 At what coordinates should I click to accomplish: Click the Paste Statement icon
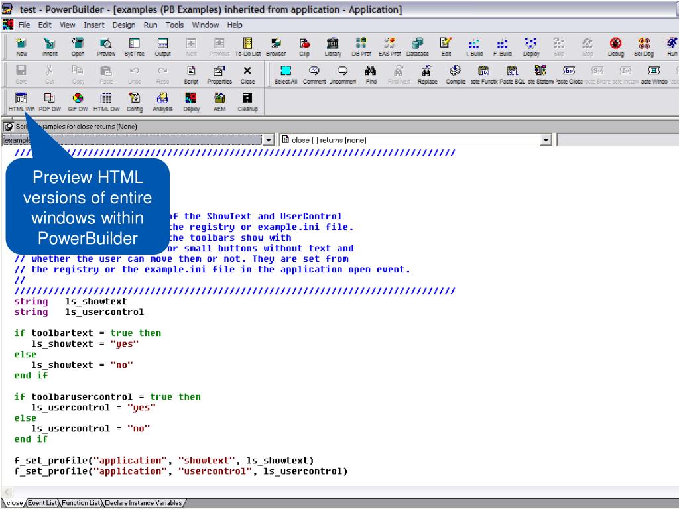pyautogui.click(x=540, y=74)
